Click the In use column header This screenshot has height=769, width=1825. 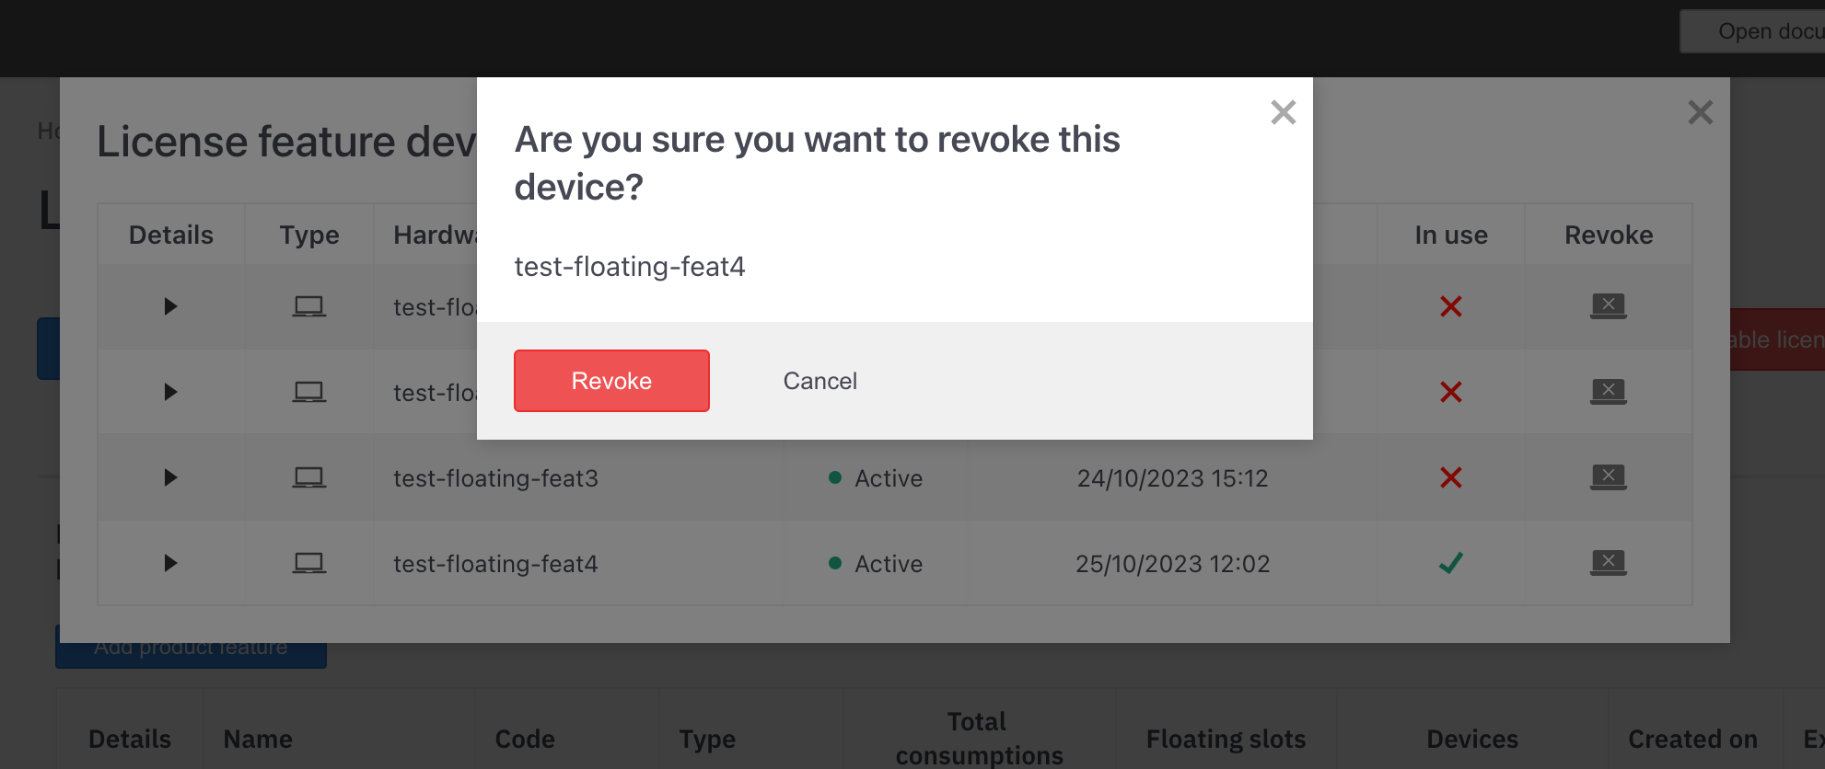(x=1451, y=235)
